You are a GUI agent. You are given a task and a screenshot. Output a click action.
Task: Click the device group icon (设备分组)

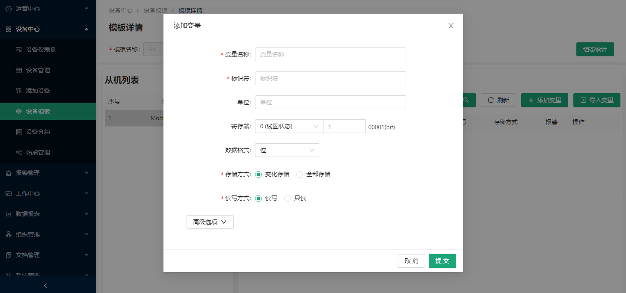tap(19, 132)
